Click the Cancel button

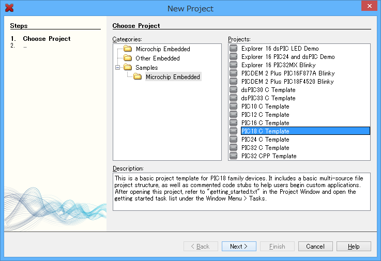315,247
